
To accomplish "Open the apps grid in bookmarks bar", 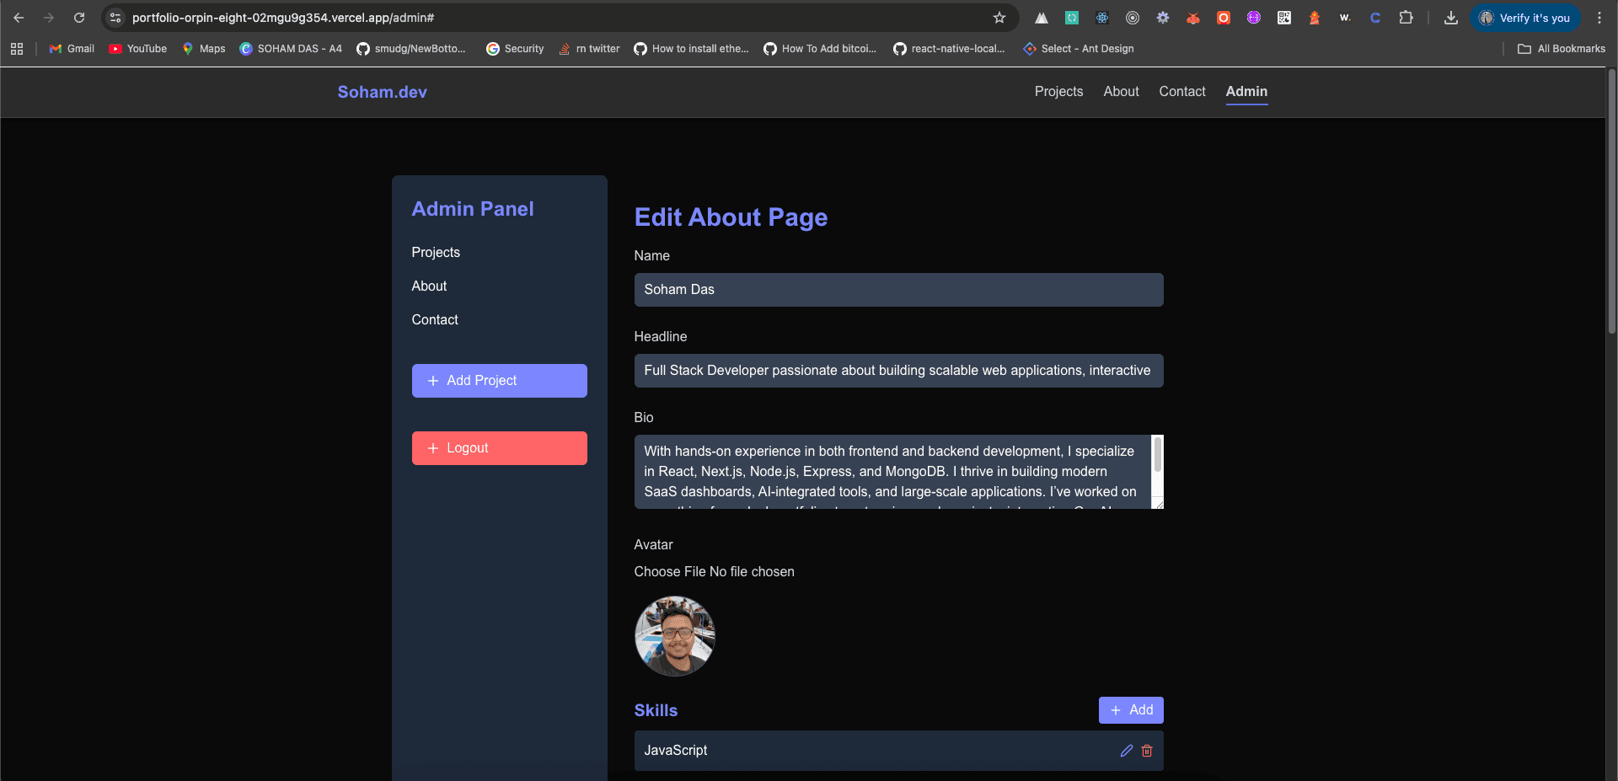I will click(x=17, y=49).
